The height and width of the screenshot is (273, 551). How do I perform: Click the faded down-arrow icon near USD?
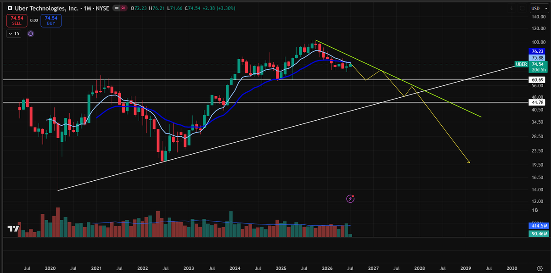coord(512,8)
